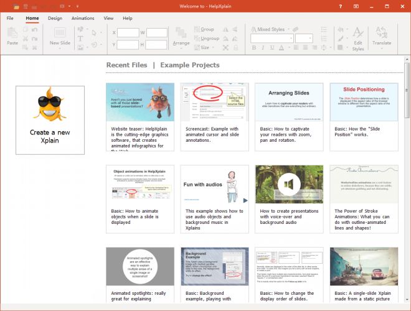This screenshot has width=411, height=311.
Task: Click the bullet list icon
Action: (x=324, y=30)
